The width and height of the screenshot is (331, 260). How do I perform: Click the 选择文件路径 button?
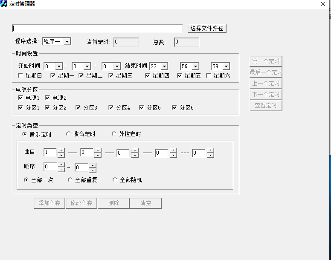point(207,29)
